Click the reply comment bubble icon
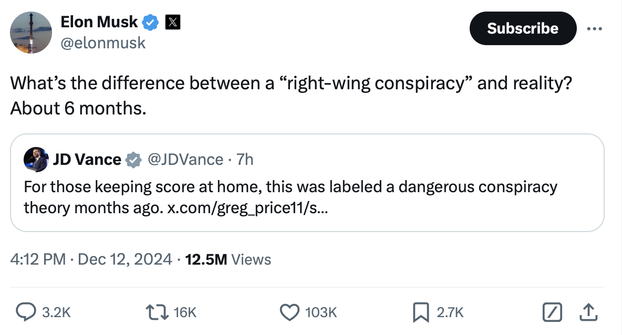The image size is (622, 335). pos(25,312)
